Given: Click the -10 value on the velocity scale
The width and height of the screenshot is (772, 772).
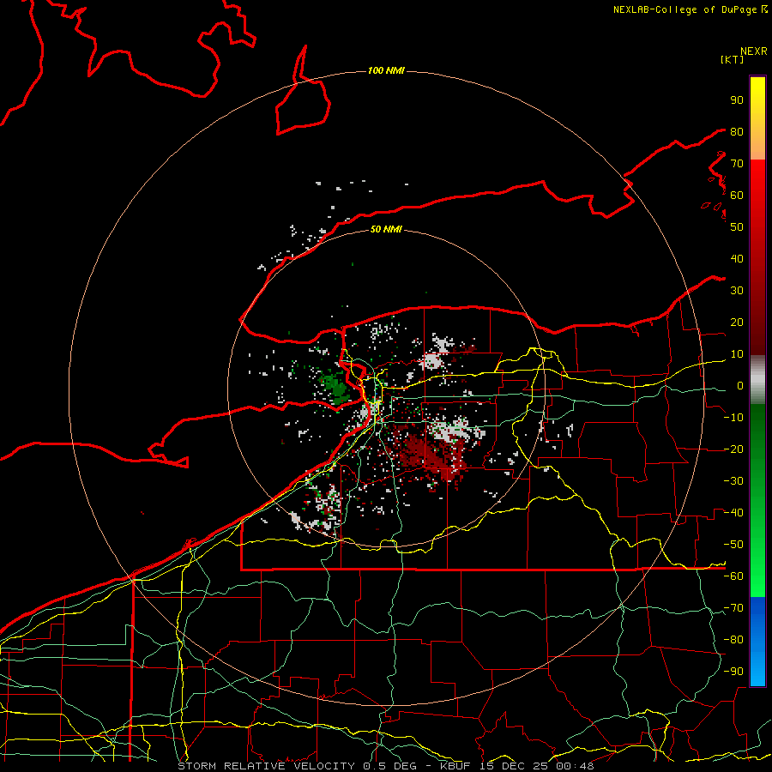Looking at the screenshot, I should click(733, 418).
